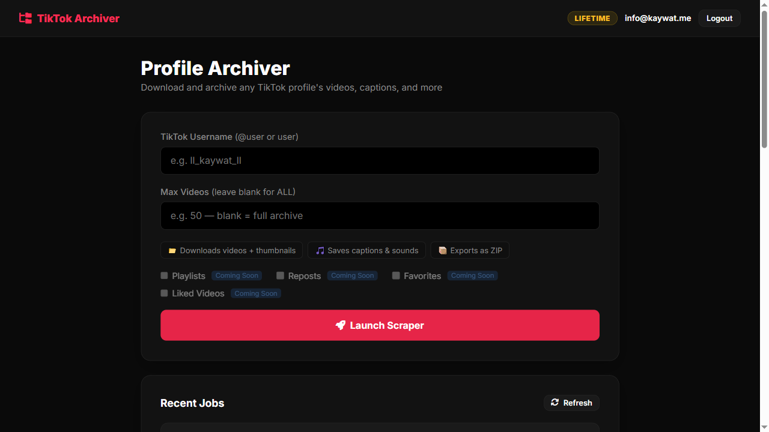Toggle the Favorites checkbox

[x=396, y=275]
